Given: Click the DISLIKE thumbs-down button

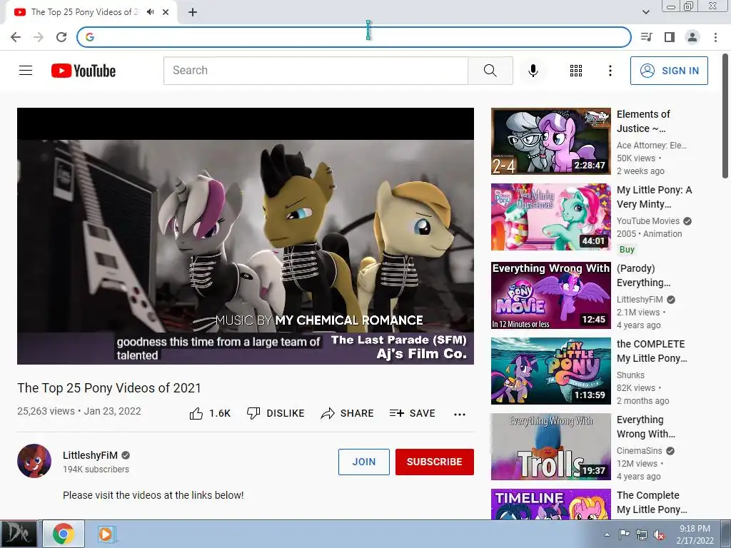Looking at the screenshot, I should coord(276,413).
